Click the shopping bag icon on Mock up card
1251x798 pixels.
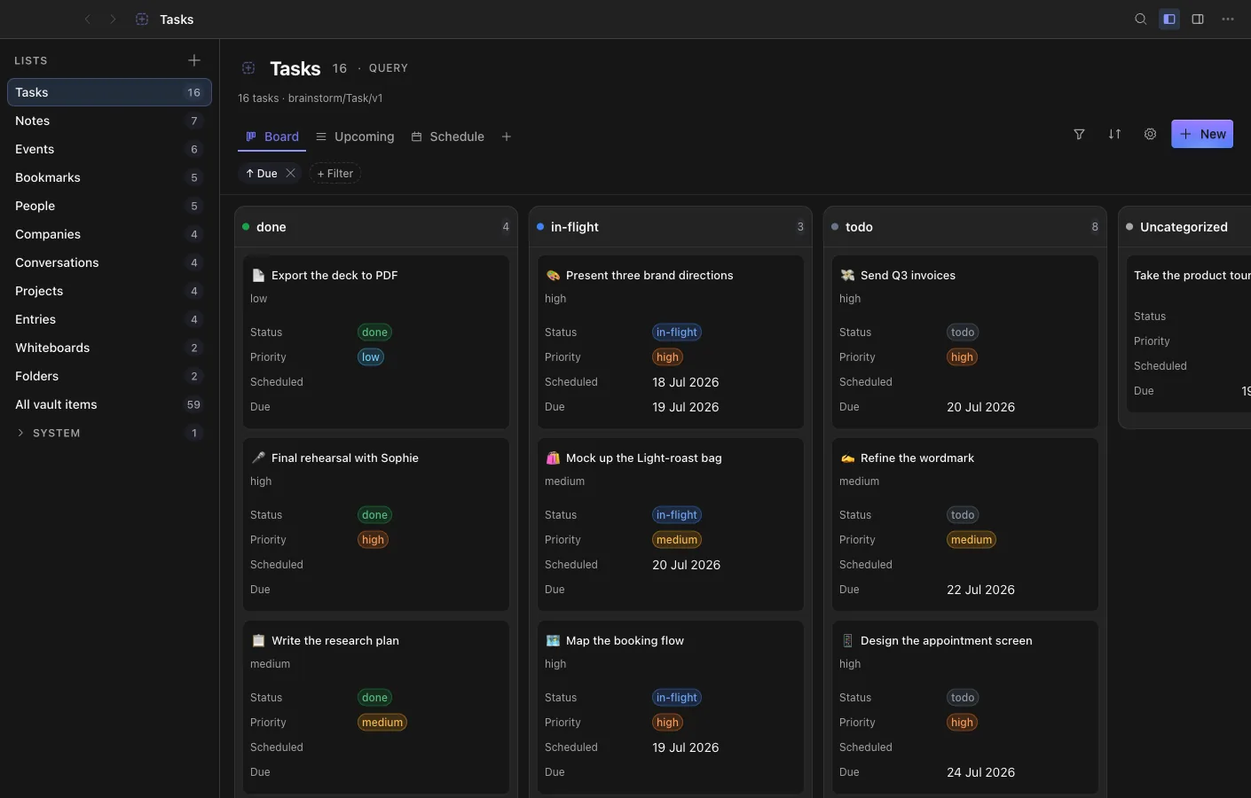pos(553,458)
